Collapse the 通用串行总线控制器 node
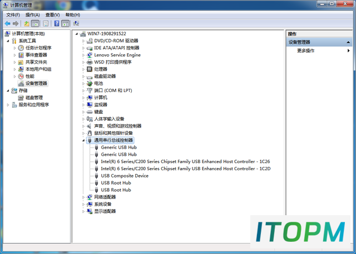 click(x=83, y=140)
